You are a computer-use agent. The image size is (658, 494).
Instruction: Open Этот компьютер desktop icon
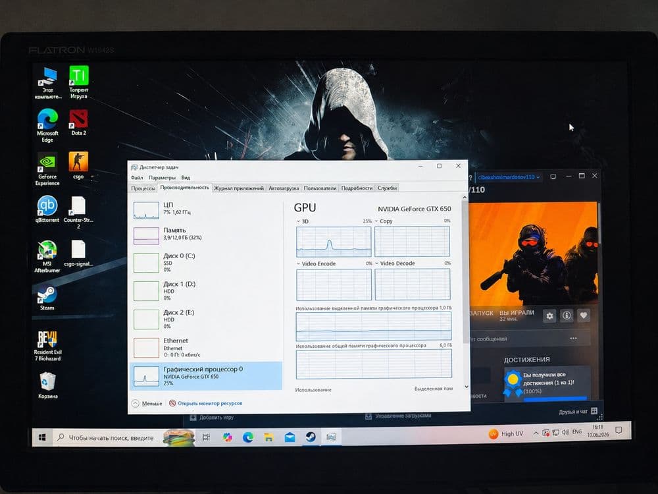pos(48,83)
